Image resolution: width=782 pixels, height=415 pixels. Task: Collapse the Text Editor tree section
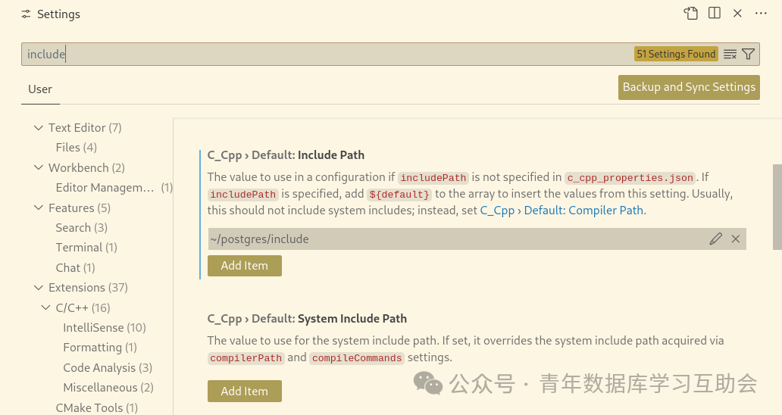coord(39,128)
